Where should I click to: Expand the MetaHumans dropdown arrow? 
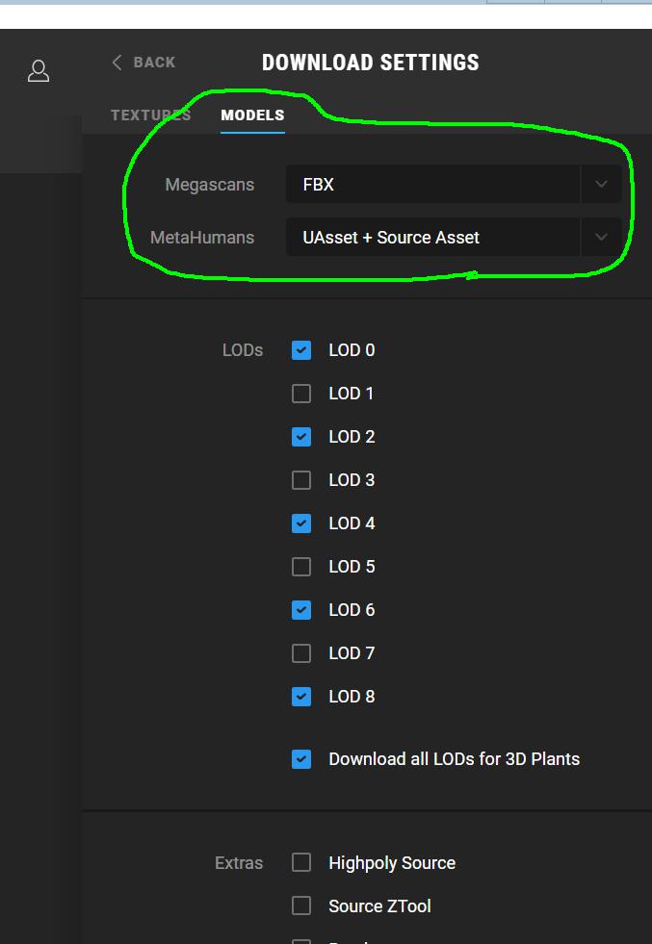click(x=601, y=238)
